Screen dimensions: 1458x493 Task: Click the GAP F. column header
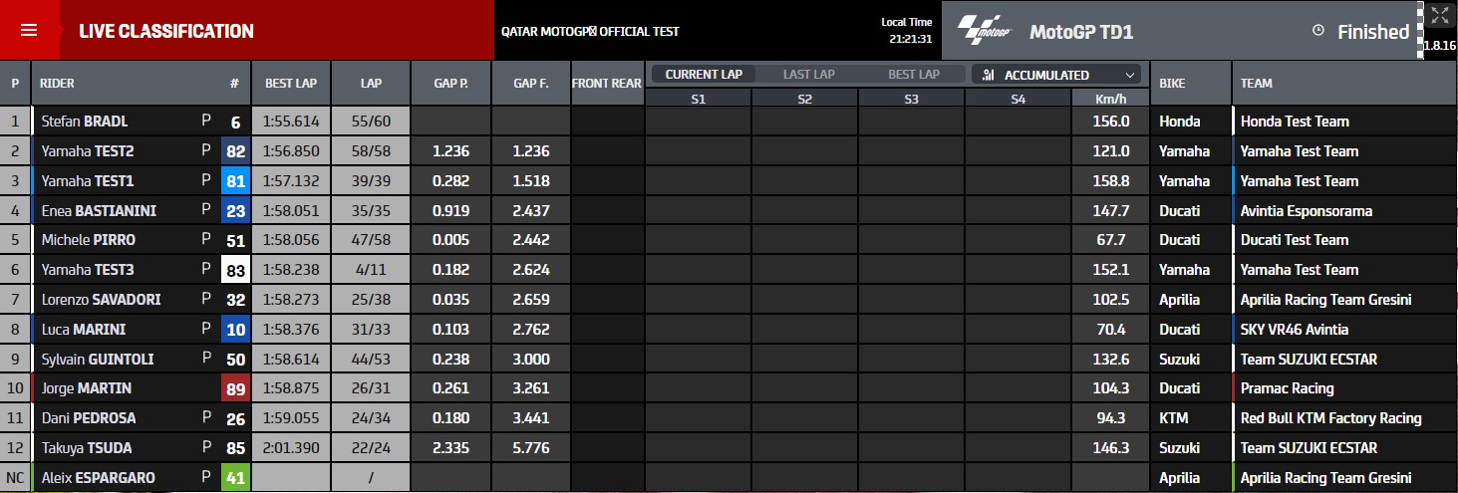tap(531, 84)
